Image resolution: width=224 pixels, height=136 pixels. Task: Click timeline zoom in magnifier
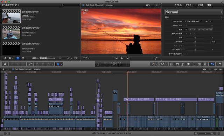212,134
